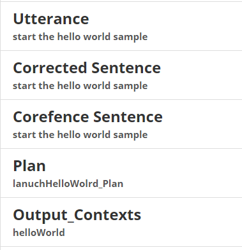Select the text under Corefence Sentence
The width and height of the screenshot is (242, 250).
[80, 135]
